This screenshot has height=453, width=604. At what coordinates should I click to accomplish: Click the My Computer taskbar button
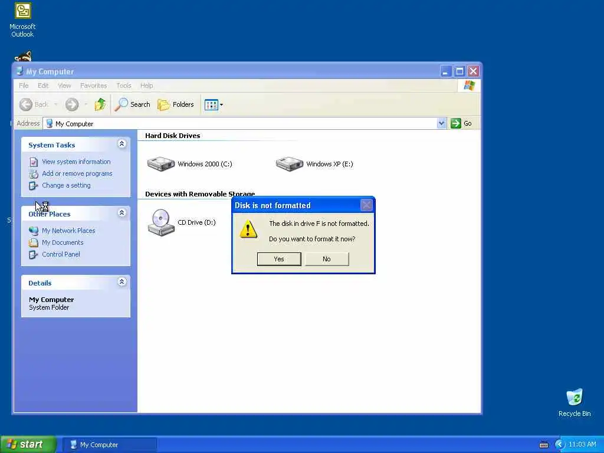(x=109, y=445)
